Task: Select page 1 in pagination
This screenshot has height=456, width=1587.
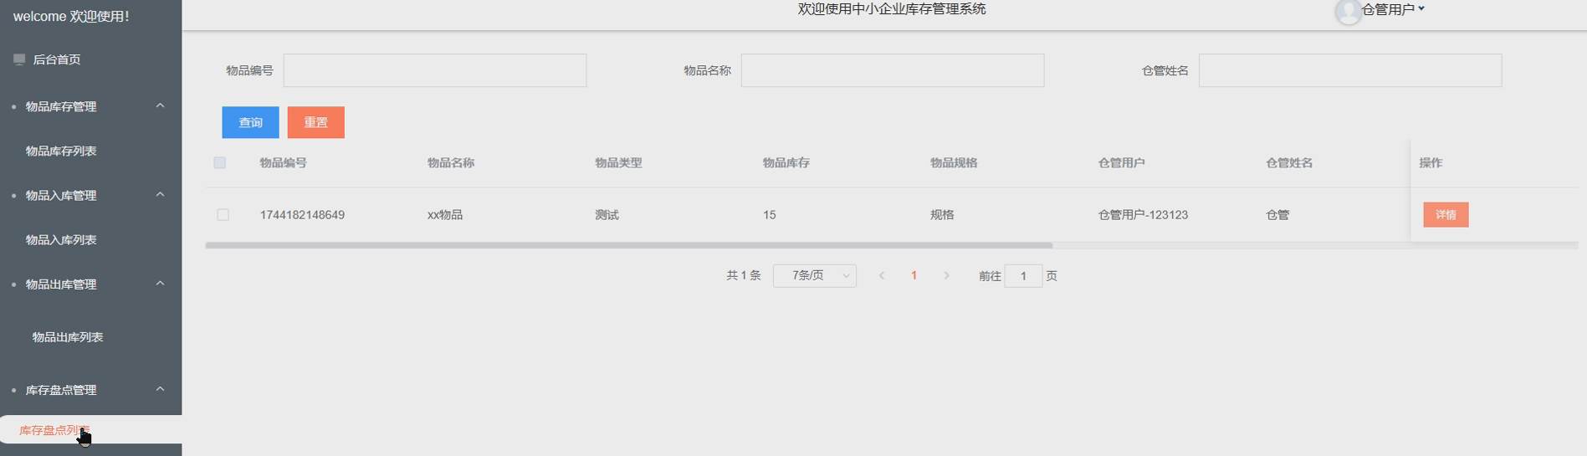Action: point(914,275)
